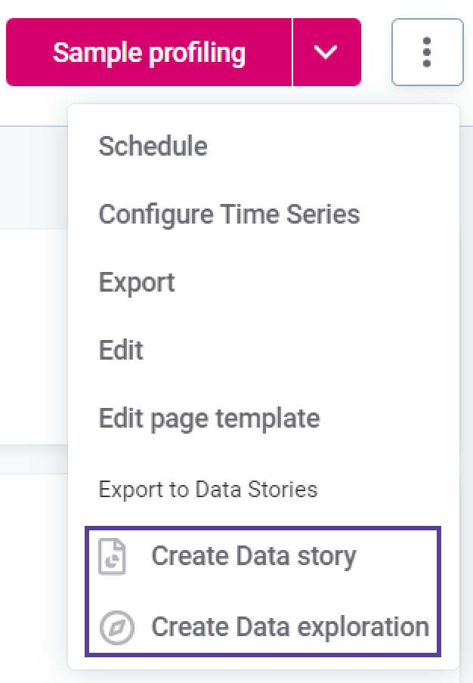Open profiling options via the pink arrow
The width and height of the screenshot is (473, 683).
pyautogui.click(x=326, y=52)
